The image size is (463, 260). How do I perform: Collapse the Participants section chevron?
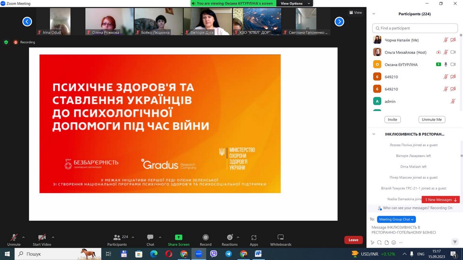[373, 14]
